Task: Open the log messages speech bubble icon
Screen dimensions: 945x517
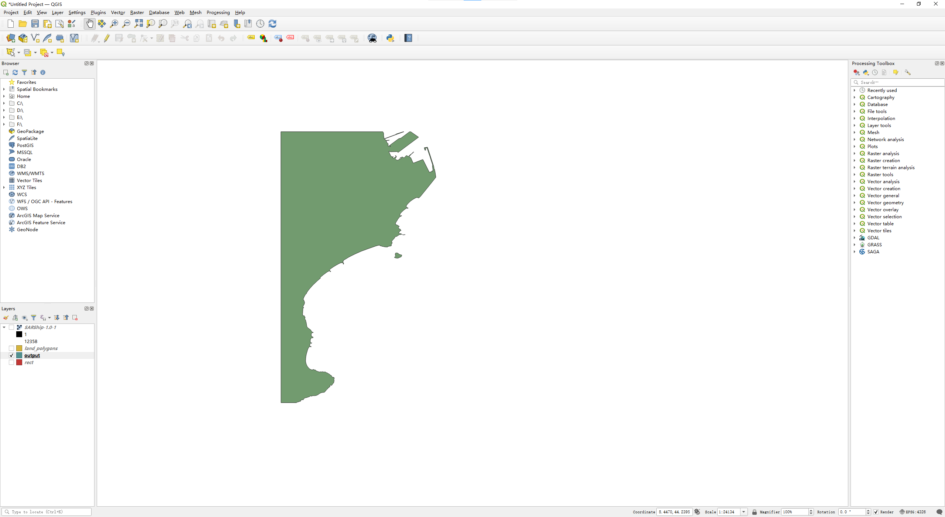Action: click(x=939, y=512)
